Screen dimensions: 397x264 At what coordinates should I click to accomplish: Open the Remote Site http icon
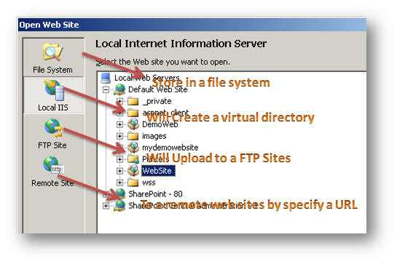(53, 165)
